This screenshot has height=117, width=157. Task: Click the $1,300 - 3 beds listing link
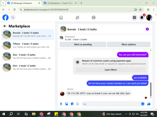point(76,40)
